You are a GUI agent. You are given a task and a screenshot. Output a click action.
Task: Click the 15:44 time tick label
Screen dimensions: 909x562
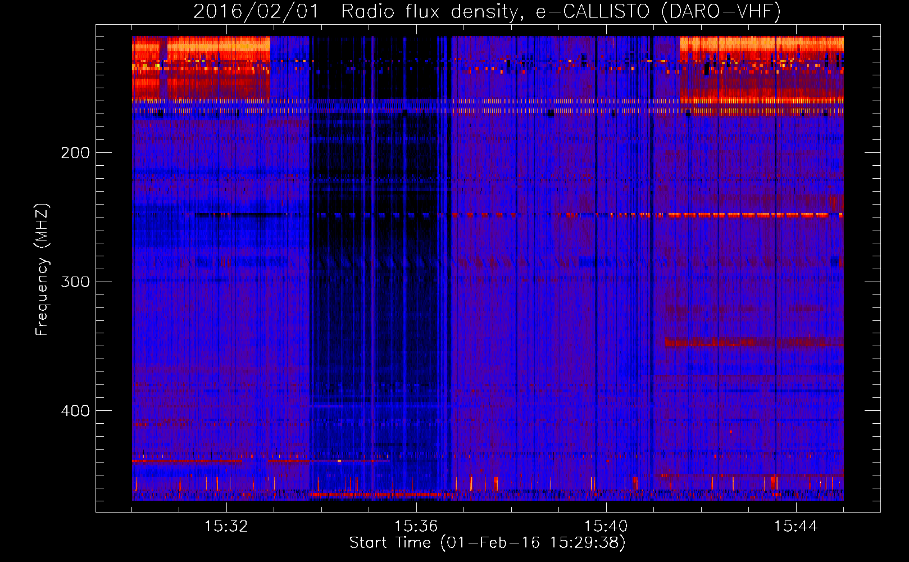[796, 527]
